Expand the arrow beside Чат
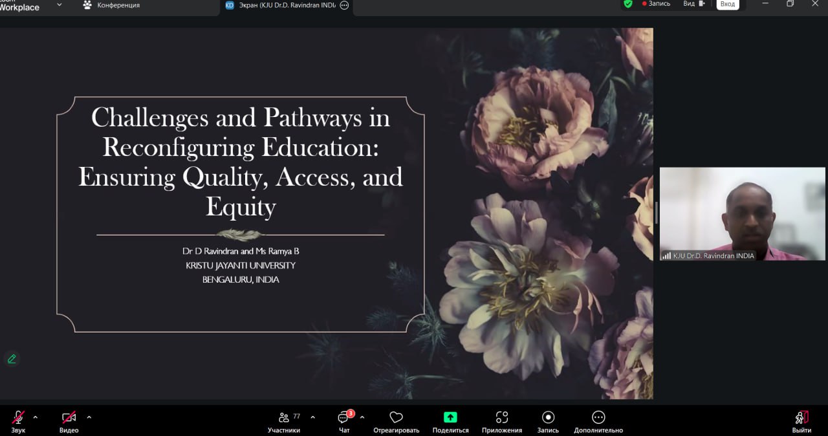The height and width of the screenshot is (436, 828). coord(362,417)
